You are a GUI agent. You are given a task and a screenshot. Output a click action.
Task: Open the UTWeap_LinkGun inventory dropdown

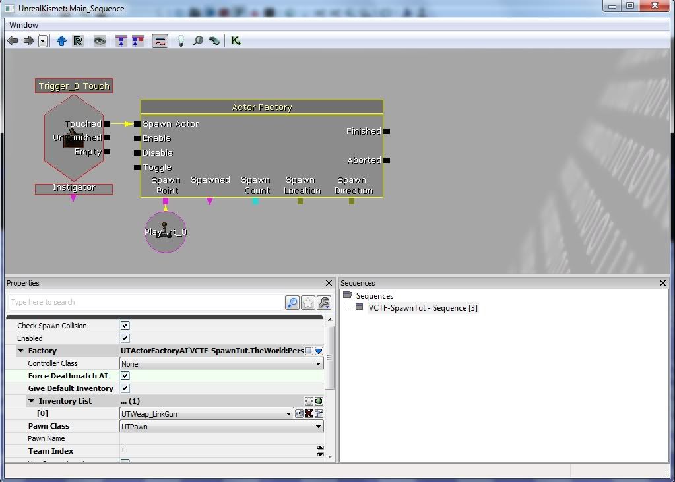pyautogui.click(x=288, y=414)
